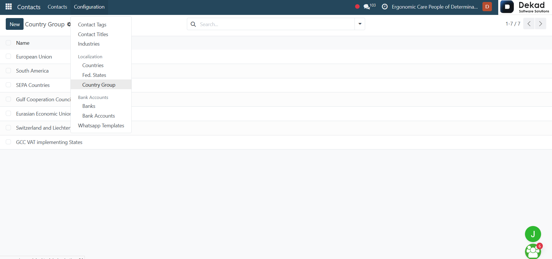Screen dimensions: 552x259
Task: Check the Switzerland and Liechtenstein row checkbox
Action: [8, 128]
